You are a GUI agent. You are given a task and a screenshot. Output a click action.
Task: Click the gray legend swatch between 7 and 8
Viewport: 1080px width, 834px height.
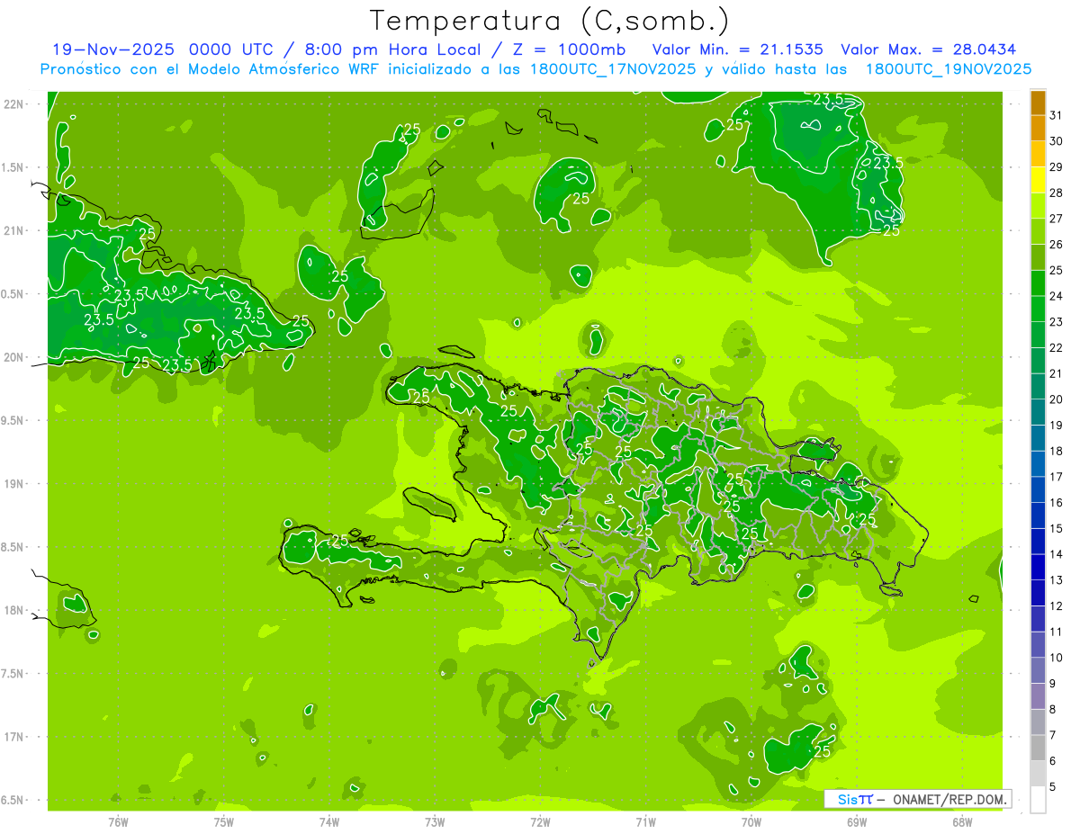[x=1038, y=722]
